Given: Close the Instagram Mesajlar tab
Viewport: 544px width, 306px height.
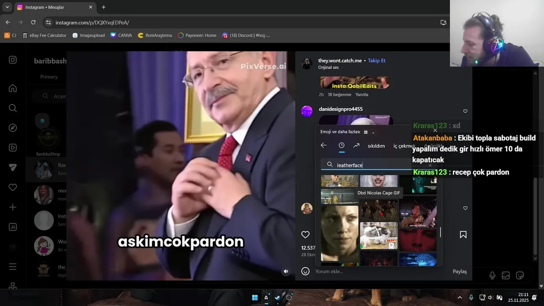Looking at the screenshot, I should [91, 7].
